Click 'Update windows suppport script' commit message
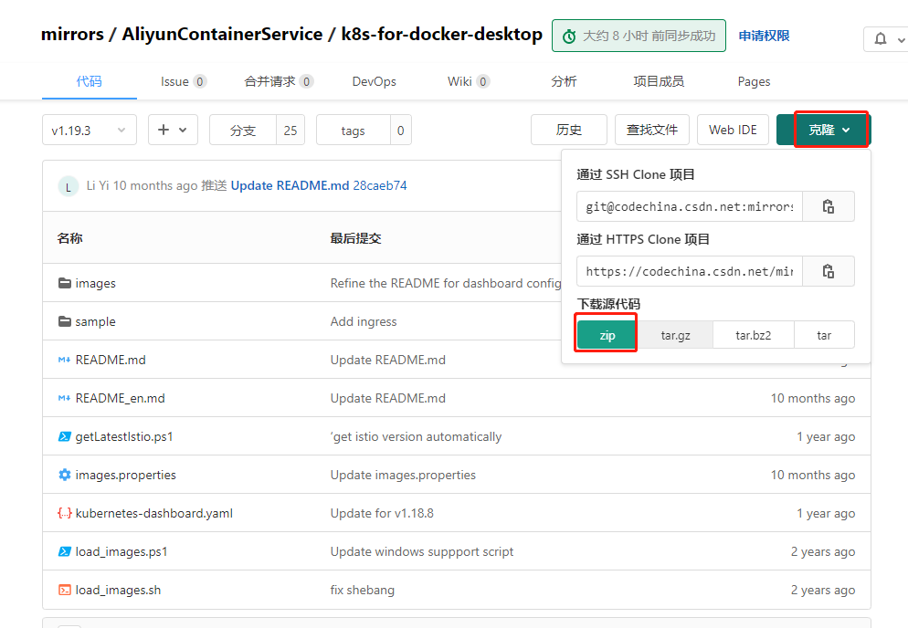Image resolution: width=908 pixels, height=628 pixels. tap(422, 551)
